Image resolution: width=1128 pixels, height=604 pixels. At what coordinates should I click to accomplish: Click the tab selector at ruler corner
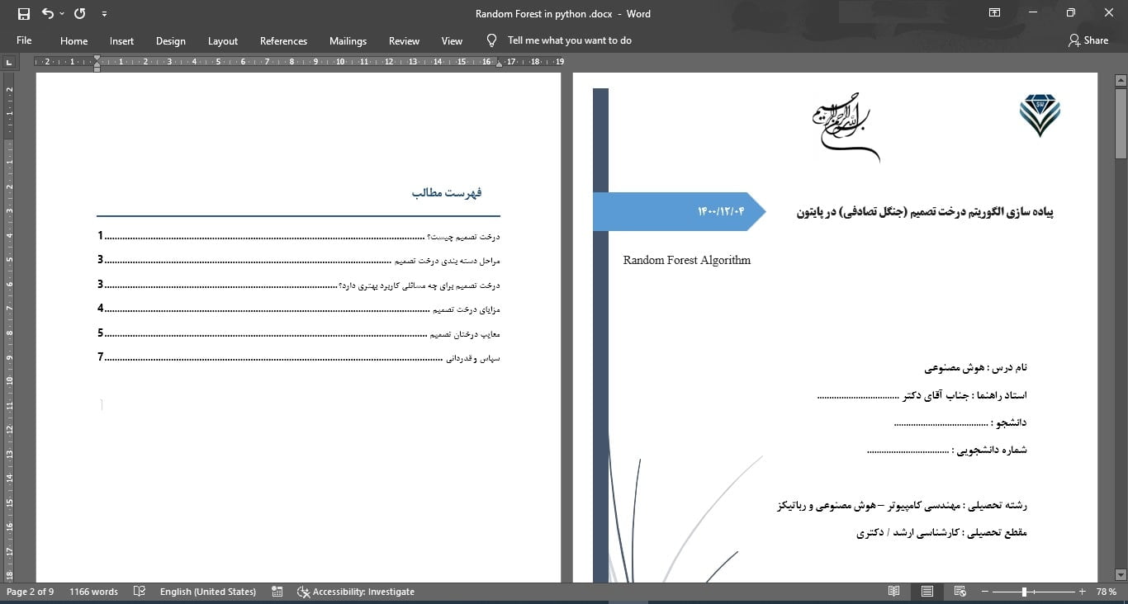click(9, 62)
